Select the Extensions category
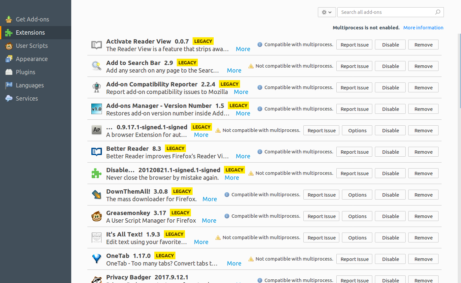This screenshot has height=283, width=461. (36, 32)
